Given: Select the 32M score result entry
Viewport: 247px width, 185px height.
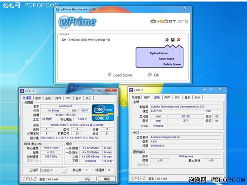Looking at the screenshot, I should coord(85,40).
